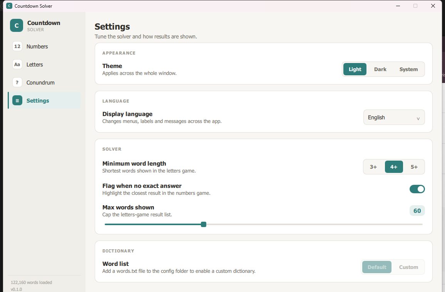Click the v0.1.0 version label
445x292 pixels.
tap(16, 289)
